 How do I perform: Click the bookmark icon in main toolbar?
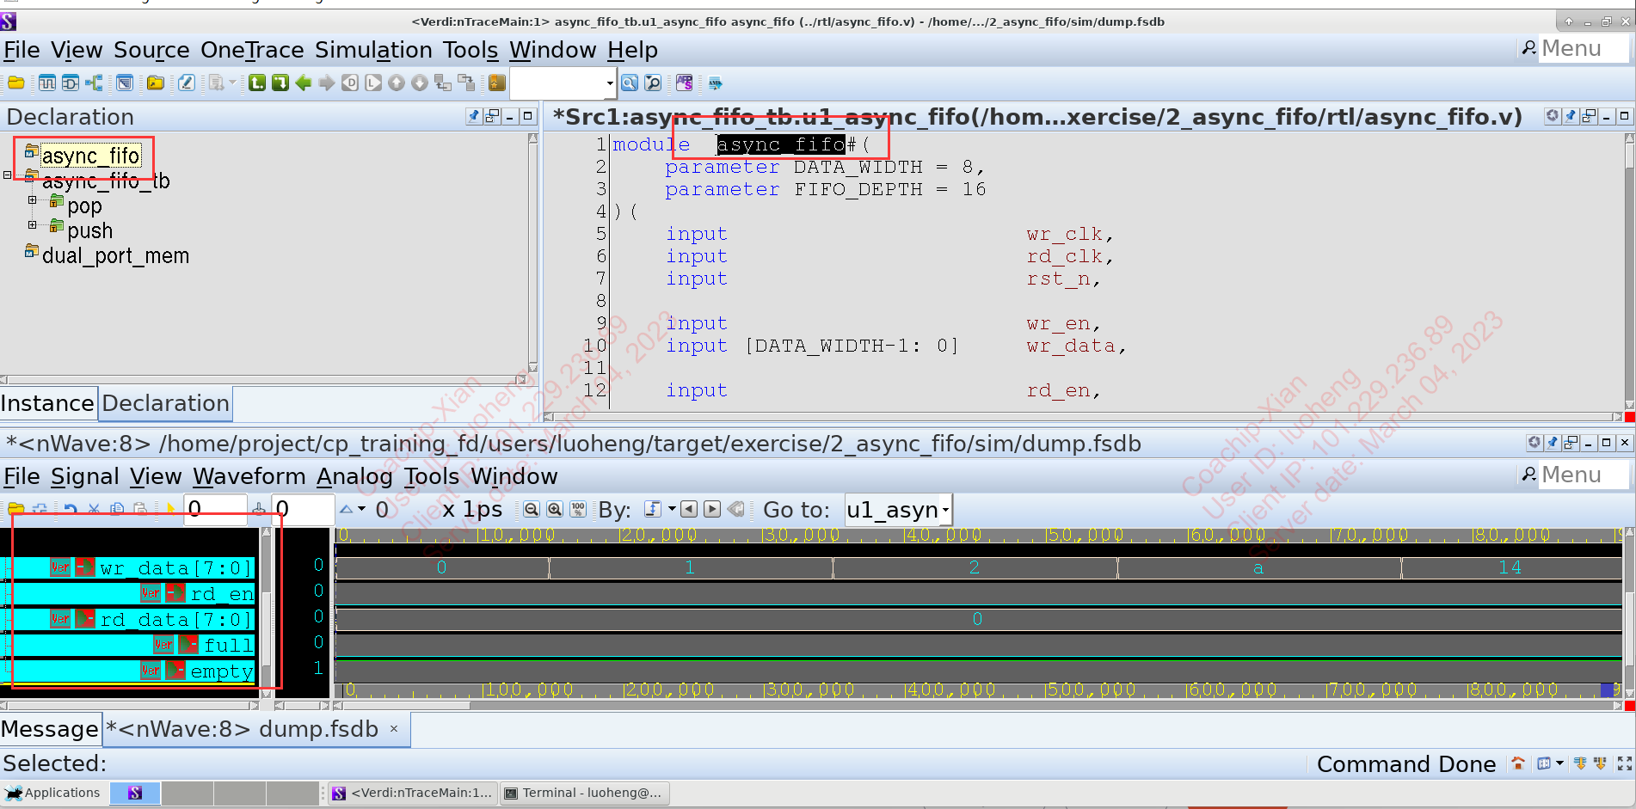click(x=496, y=83)
